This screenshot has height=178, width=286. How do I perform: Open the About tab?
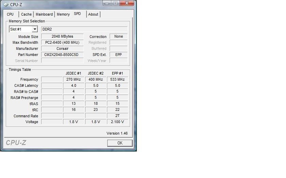tap(93, 14)
